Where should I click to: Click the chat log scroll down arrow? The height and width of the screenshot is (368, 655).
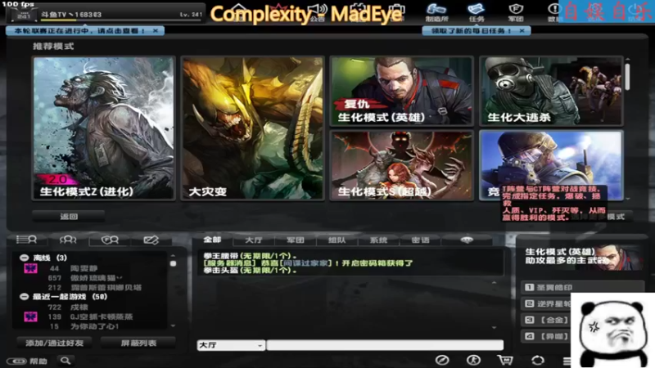[x=495, y=328]
